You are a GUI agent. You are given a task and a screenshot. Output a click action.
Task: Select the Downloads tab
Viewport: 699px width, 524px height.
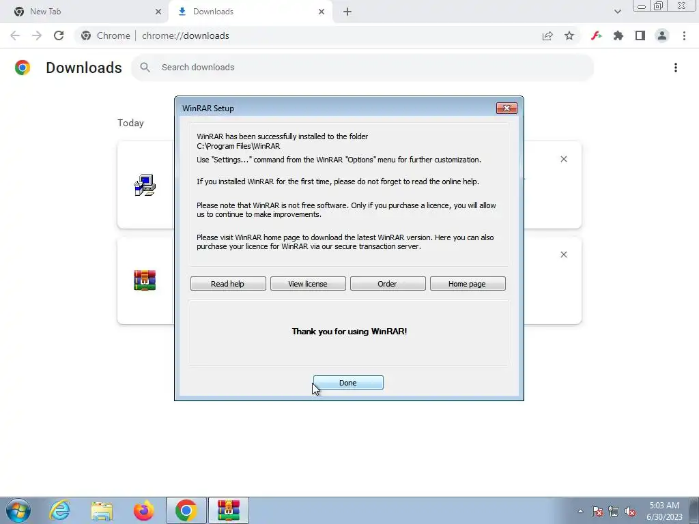coord(250,12)
